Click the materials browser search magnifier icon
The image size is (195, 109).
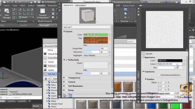tap(192, 41)
